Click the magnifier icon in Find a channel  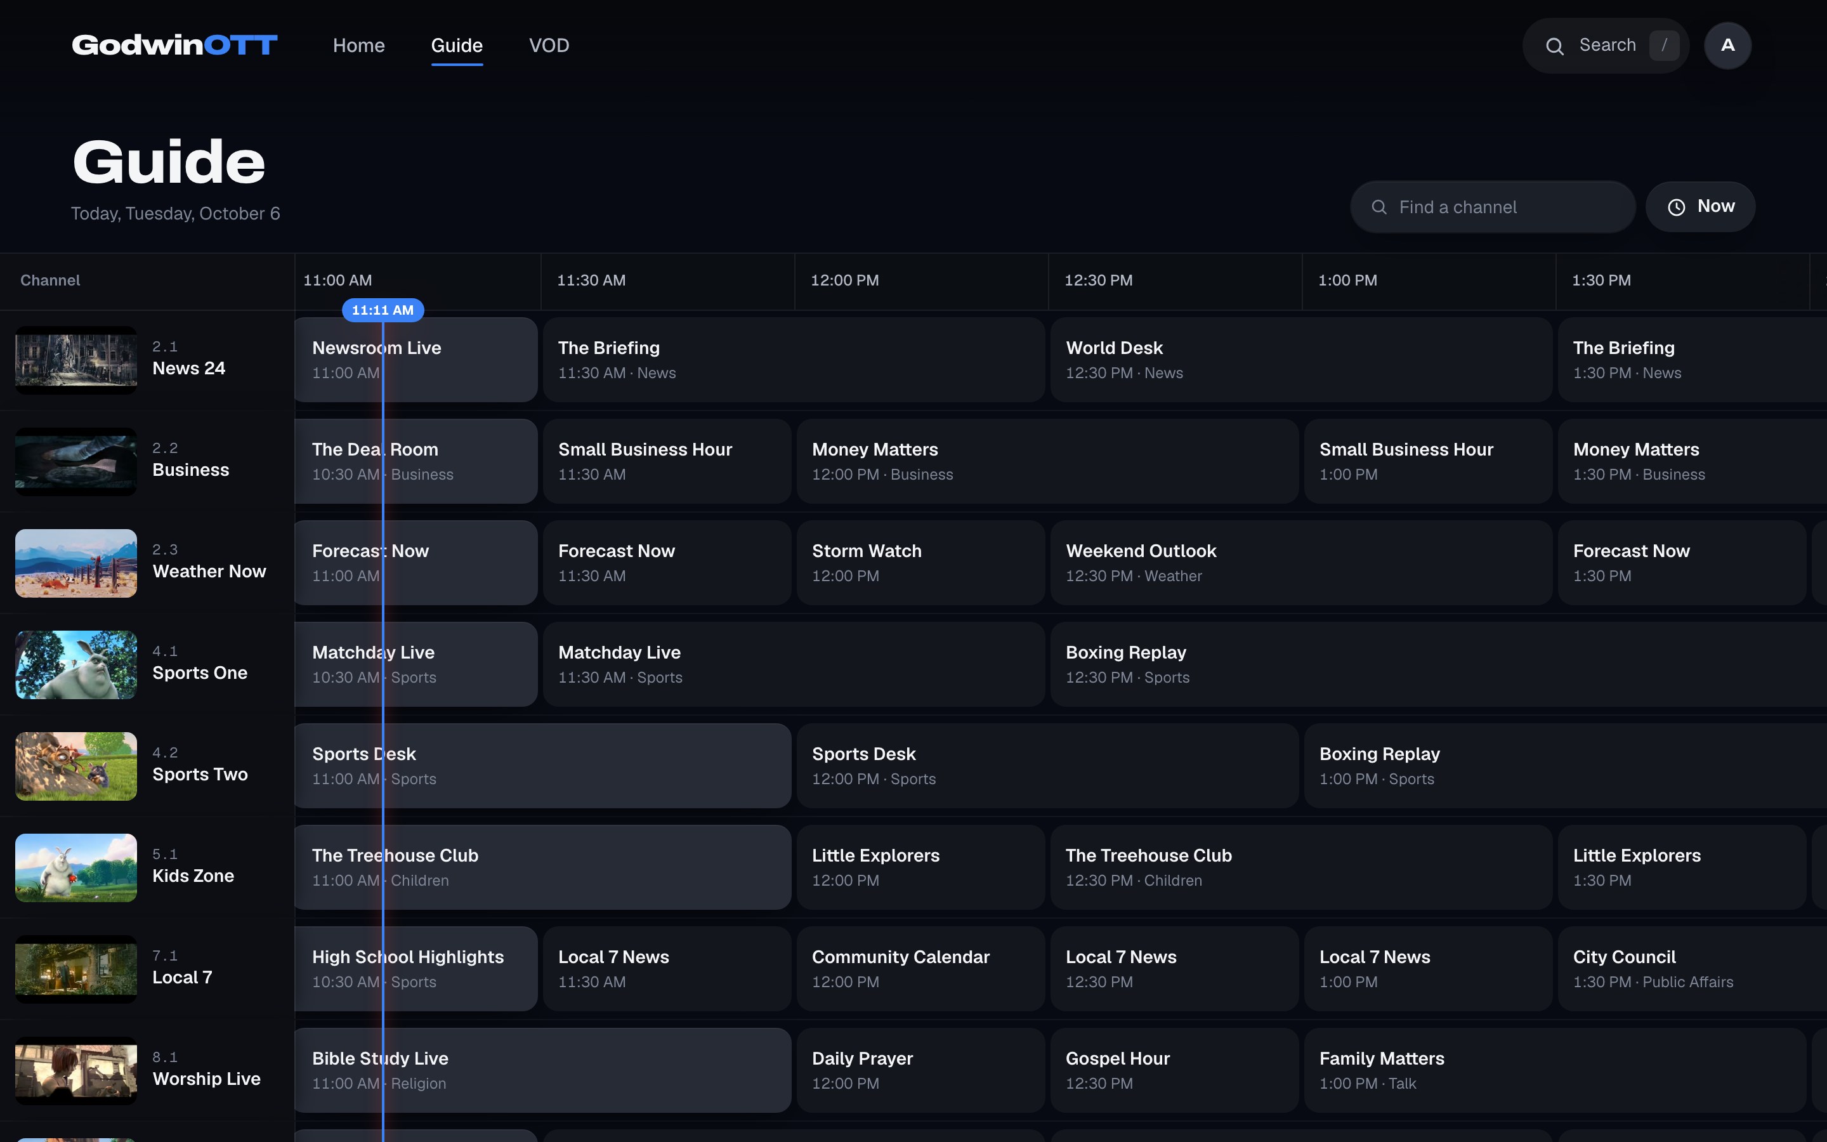(1378, 207)
